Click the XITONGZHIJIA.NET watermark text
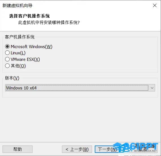 [x=145, y=151]
